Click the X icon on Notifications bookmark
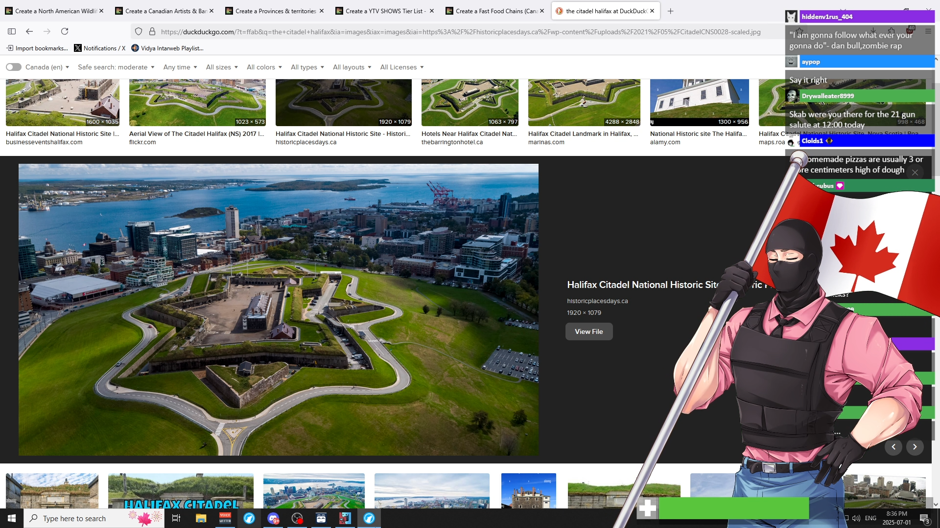Screen dimensions: 940x528 [78, 48]
